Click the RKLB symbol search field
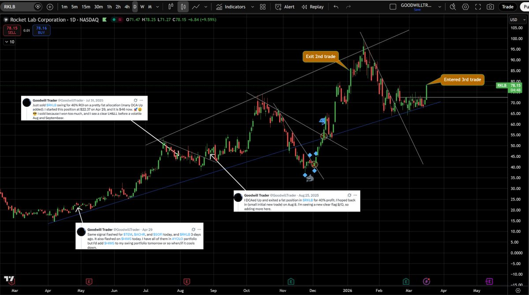529x295 pixels. [x=22, y=7]
